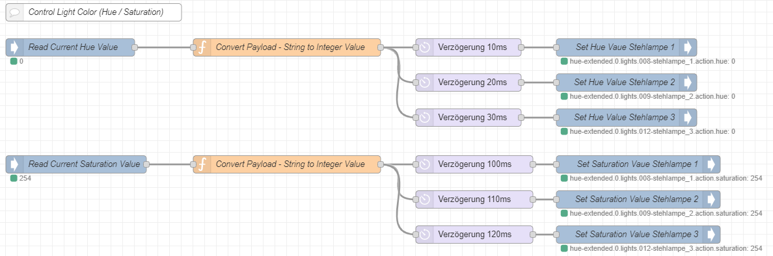Click the output port of Verzögerung 120ms

tap(533, 235)
